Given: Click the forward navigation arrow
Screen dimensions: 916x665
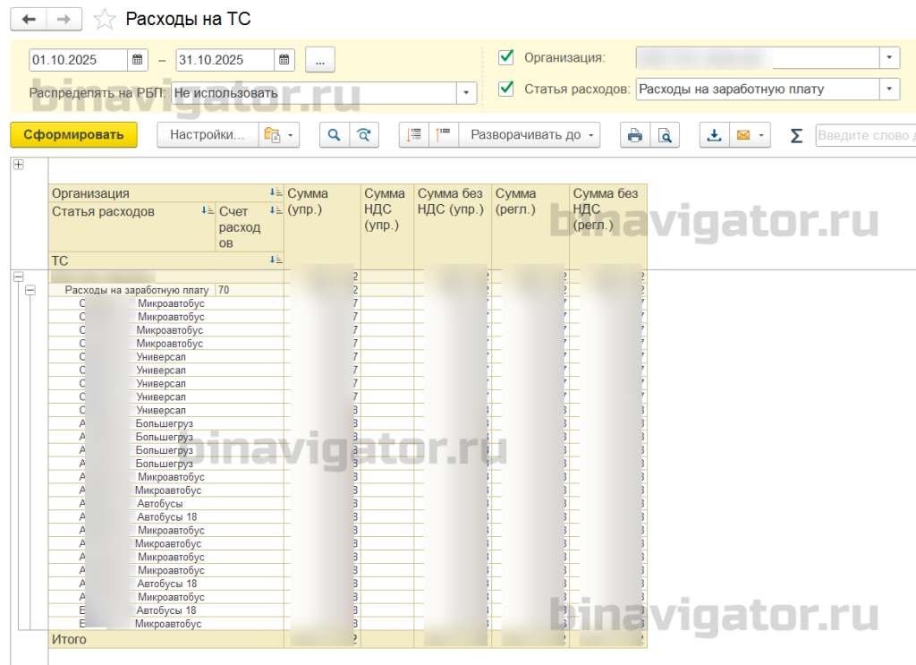Looking at the screenshot, I should point(64,20).
